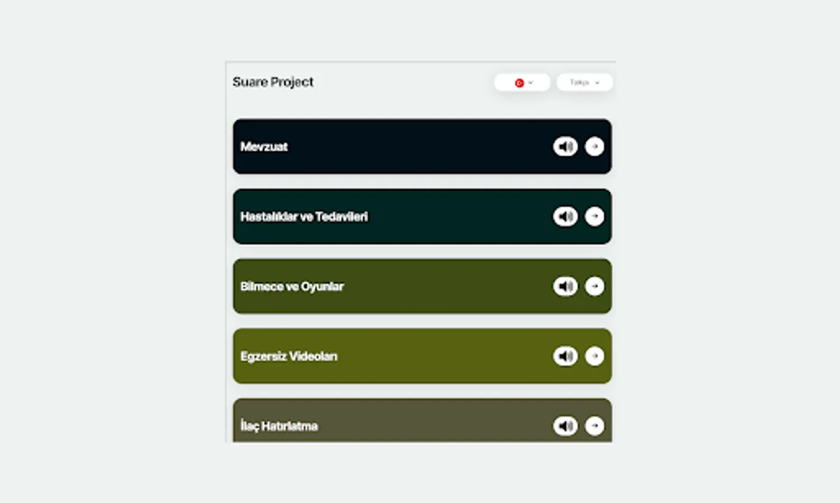Viewport: 840px width, 503px height.
Task: Open Hastalıklar ve Tedavileri via its arrow icon
Action: coord(594,216)
